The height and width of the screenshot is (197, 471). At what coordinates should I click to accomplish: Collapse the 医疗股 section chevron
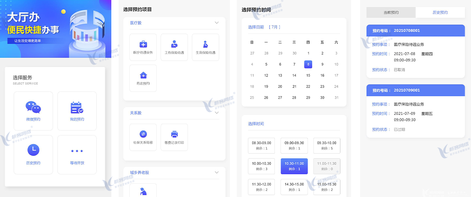point(217,23)
